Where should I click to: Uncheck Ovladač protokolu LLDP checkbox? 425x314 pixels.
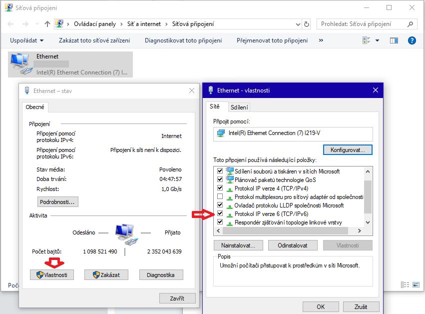pos(220,204)
